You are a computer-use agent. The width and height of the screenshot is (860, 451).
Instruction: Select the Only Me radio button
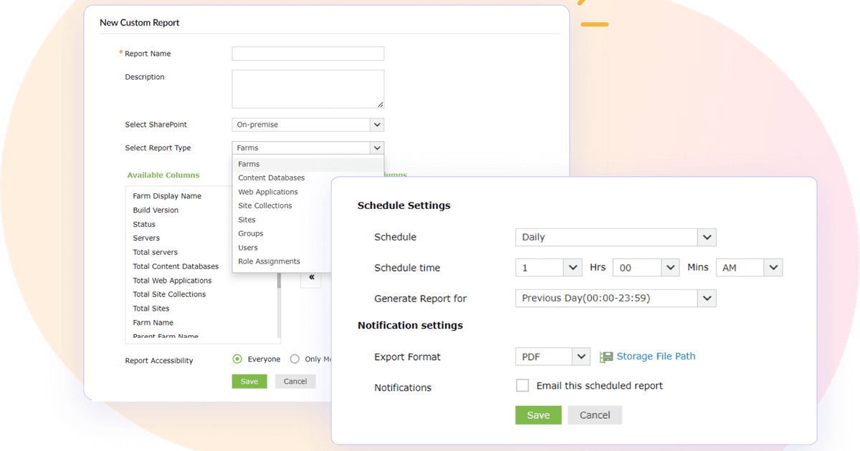(295, 359)
